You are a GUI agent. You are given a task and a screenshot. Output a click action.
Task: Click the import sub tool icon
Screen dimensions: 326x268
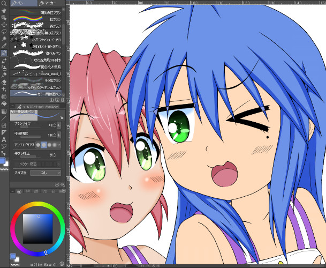tap(52, 100)
